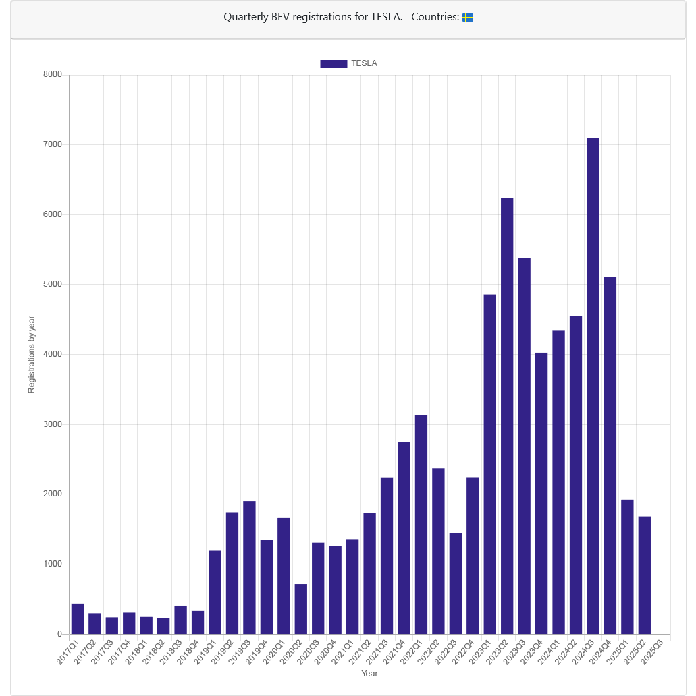Click the 2020Q2 x-axis label
696x696 pixels.
[x=291, y=651]
